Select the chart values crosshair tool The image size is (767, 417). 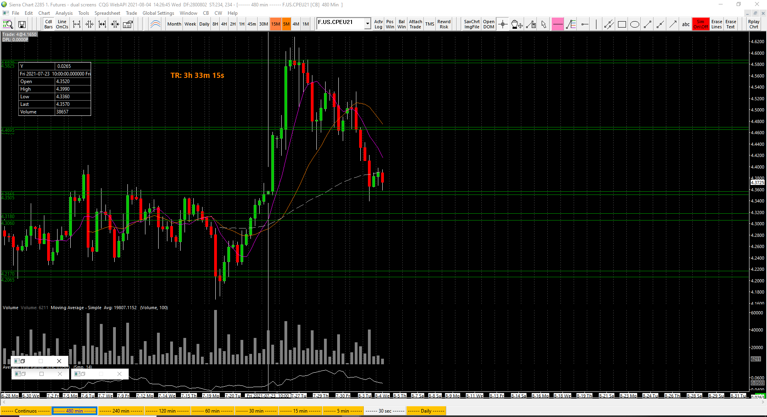[x=503, y=24]
